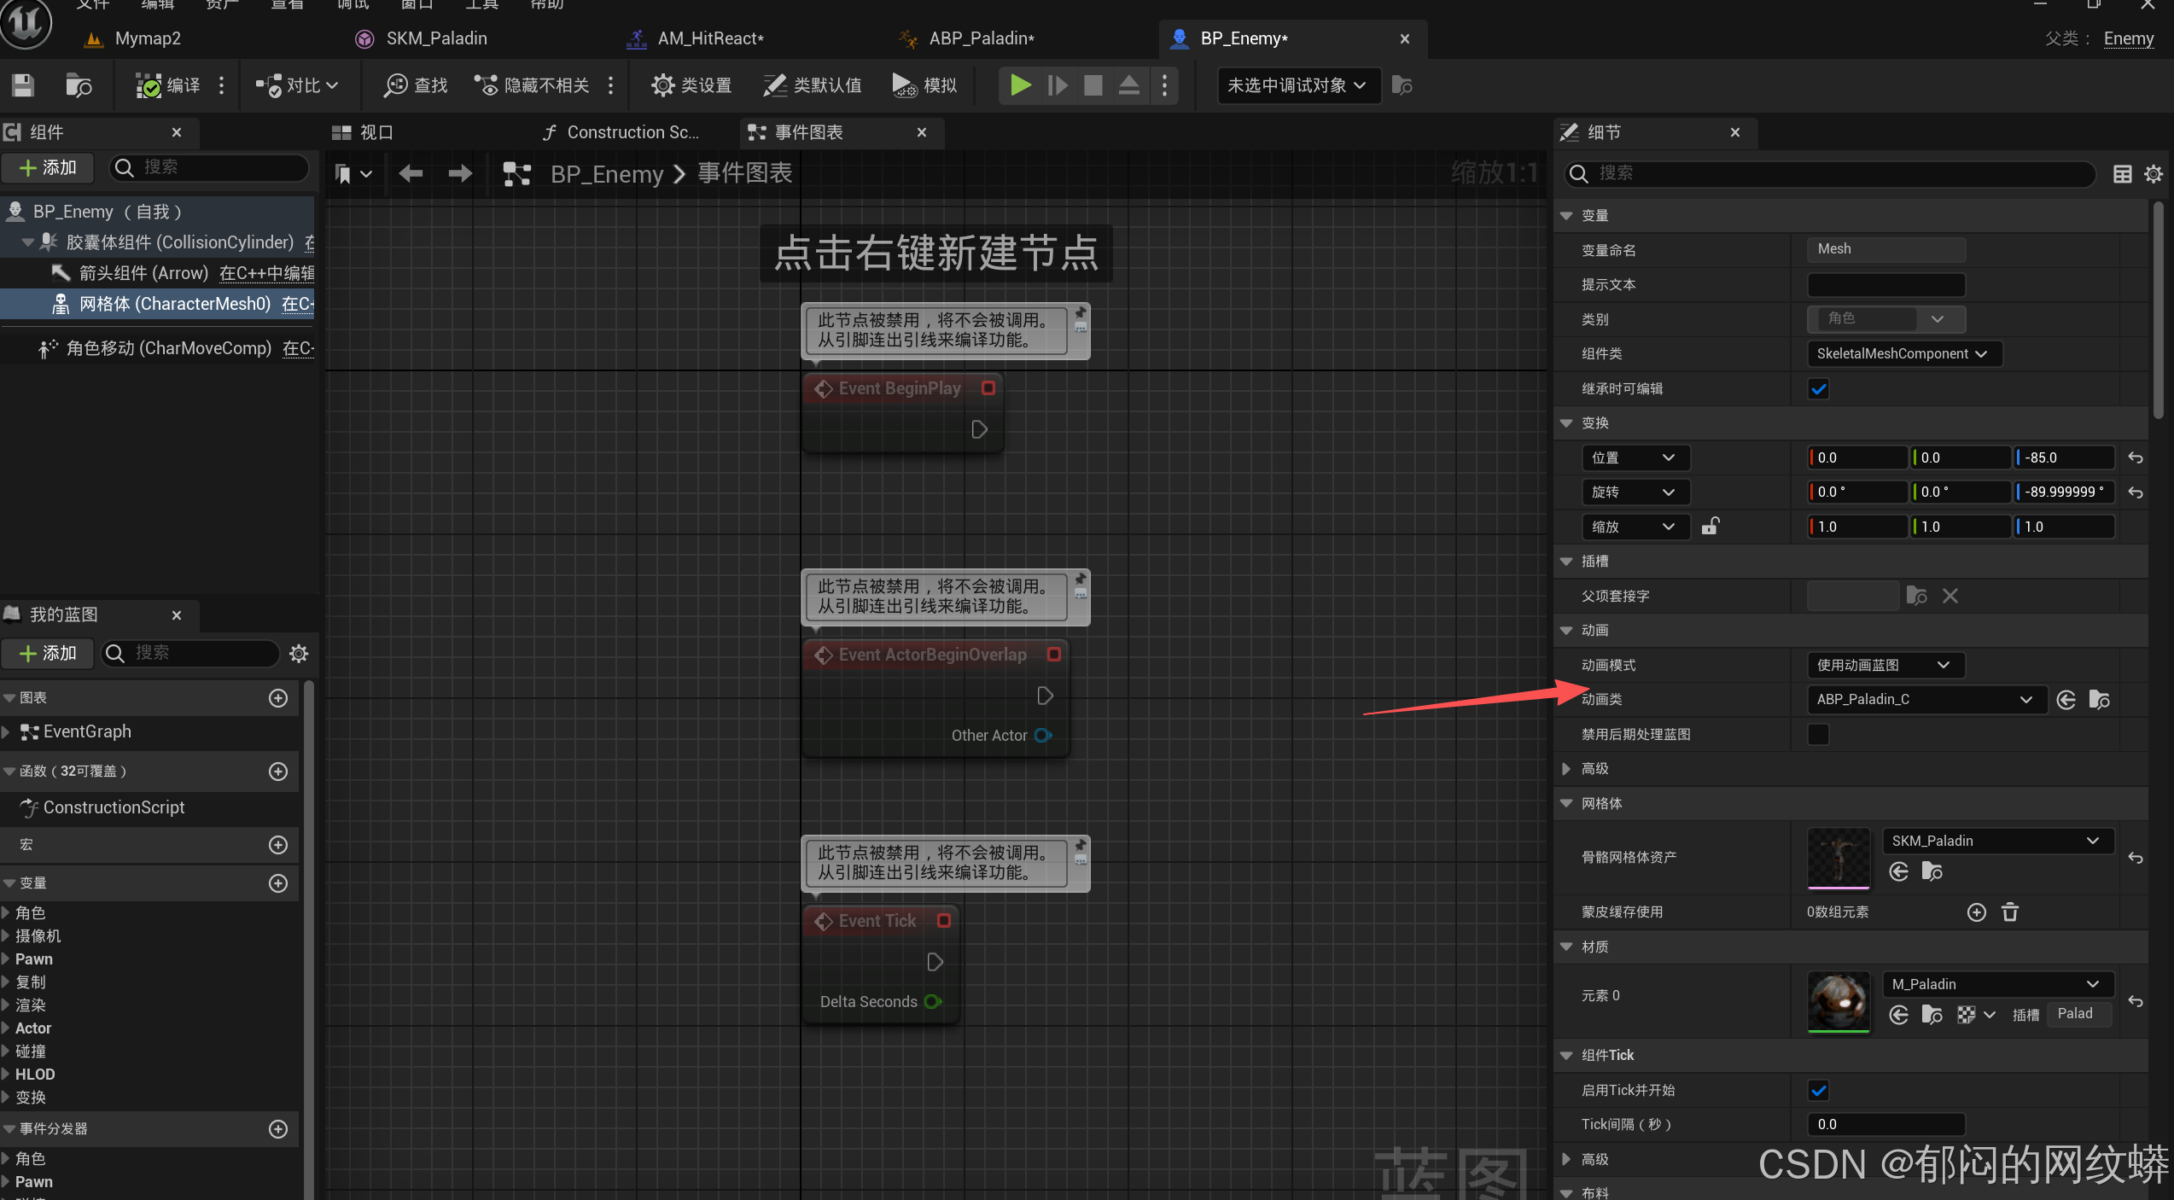
Task: Click the save blueprint icon
Action: pos(23,85)
